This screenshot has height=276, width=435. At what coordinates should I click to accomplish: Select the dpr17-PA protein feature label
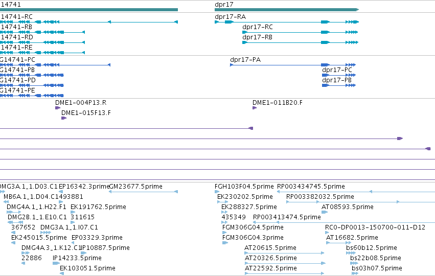click(245, 60)
